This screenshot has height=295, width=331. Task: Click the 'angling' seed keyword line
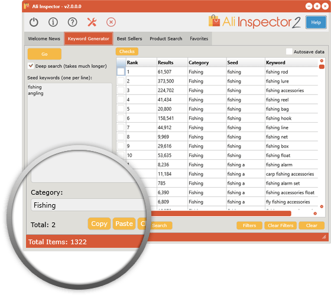pos(35,93)
